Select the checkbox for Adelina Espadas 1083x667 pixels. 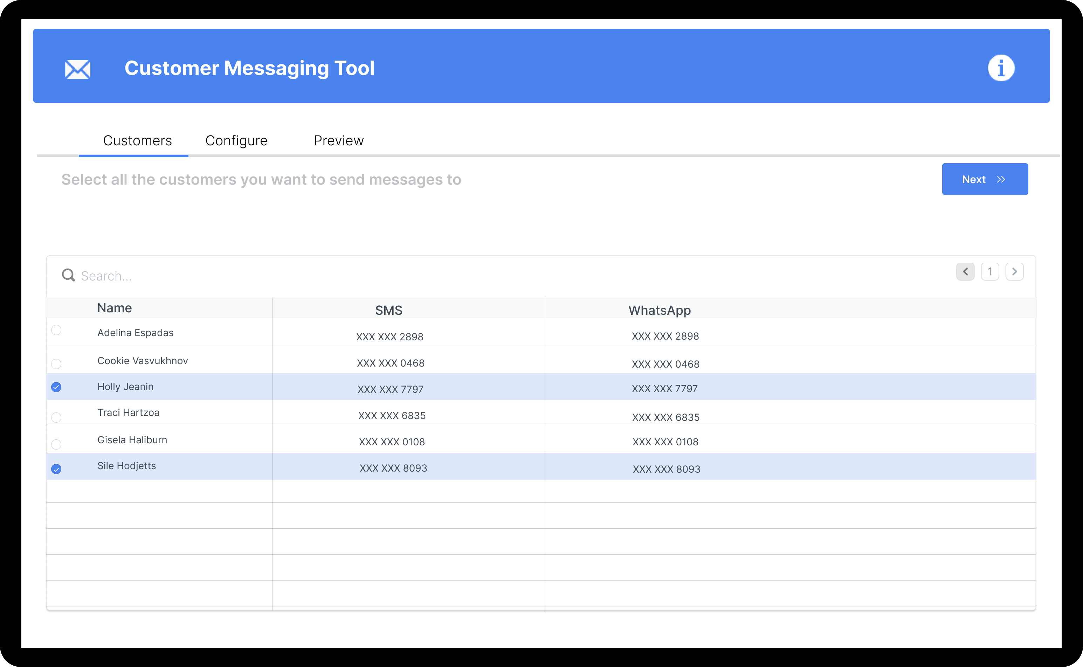click(56, 330)
